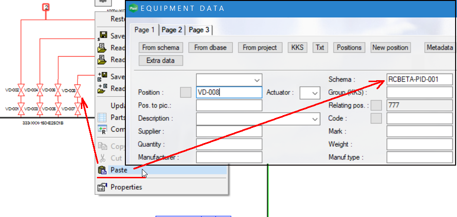The image size is (457, 217).
Task: Select valve symbol VD-003 in the diagram
Action: tap(40, 109)
